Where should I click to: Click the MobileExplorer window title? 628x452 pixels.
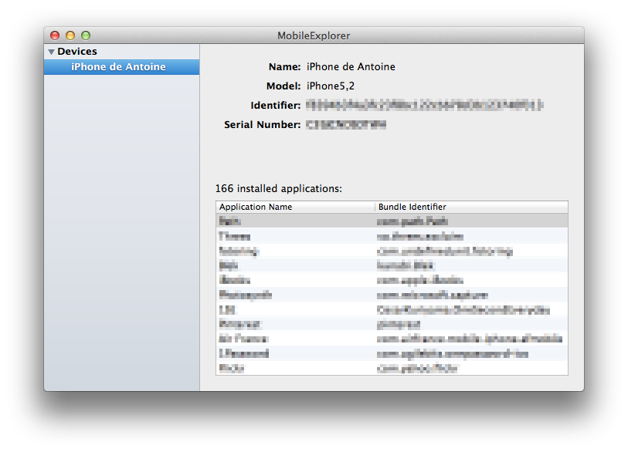(x=314, y=35)
